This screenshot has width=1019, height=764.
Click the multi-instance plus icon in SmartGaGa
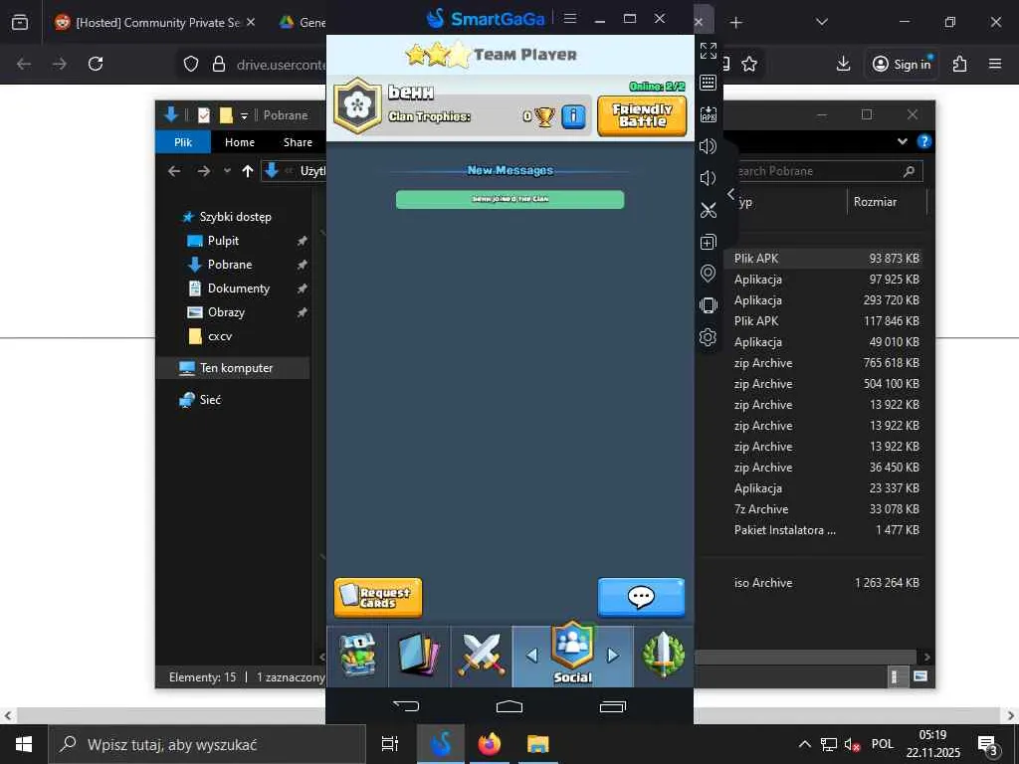709,242
